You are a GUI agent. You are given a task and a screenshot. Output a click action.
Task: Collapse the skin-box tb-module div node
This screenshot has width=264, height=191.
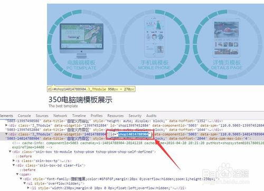point(10,152)
